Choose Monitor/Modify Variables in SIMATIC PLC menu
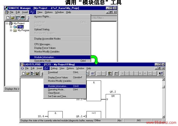The height and width of the screenshot is (126, 178). (x=60, y=52)
